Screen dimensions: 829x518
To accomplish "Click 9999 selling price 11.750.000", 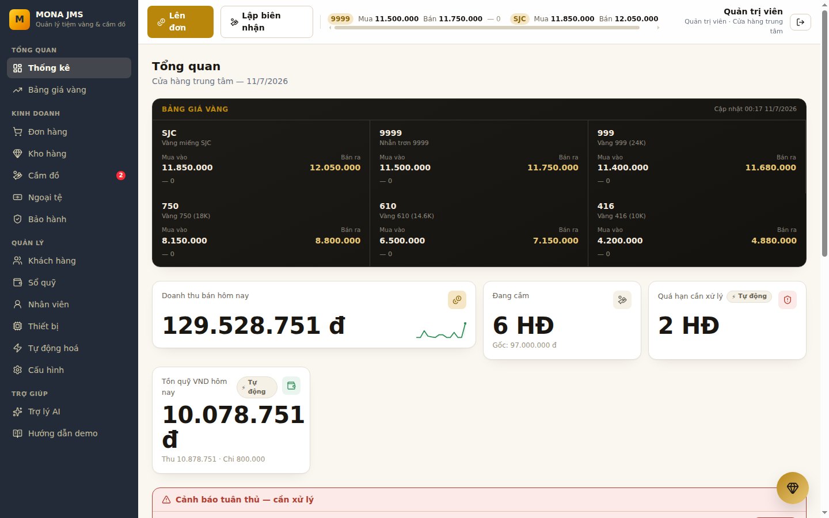I will click(553, 167).
